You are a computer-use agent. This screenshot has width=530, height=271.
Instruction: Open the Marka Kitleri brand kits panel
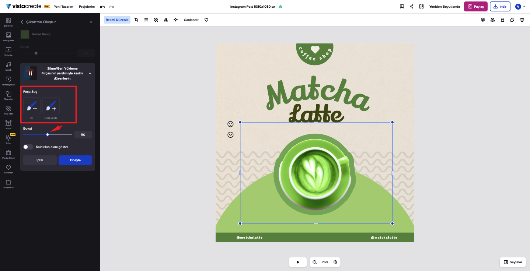click(x=8, y=154)
